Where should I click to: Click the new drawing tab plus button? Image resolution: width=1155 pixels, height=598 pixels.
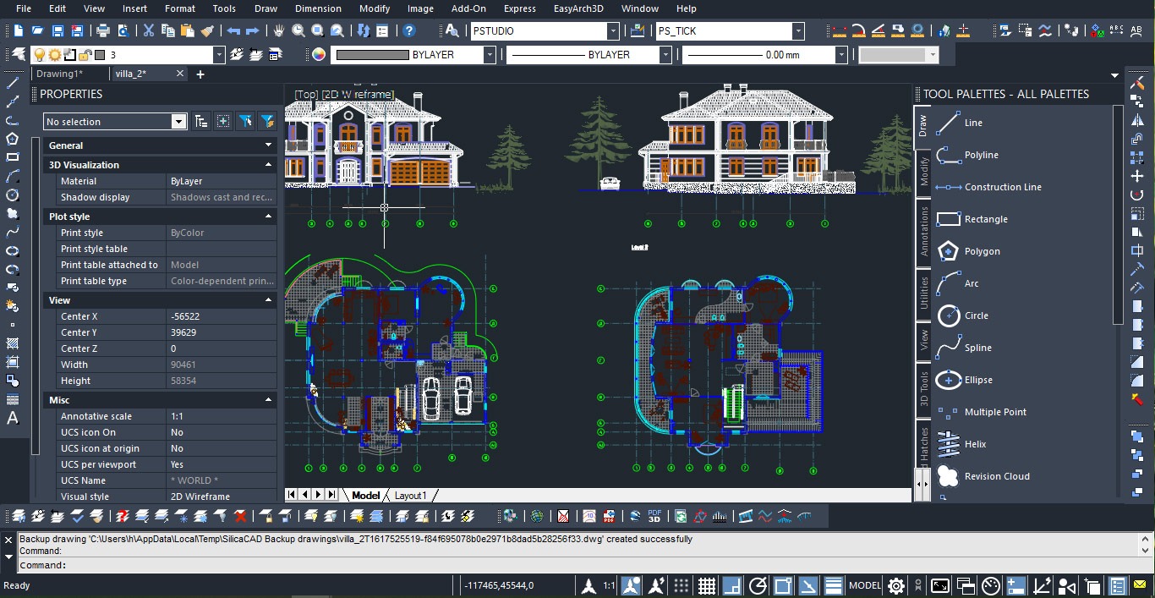(x=200, y=74)
